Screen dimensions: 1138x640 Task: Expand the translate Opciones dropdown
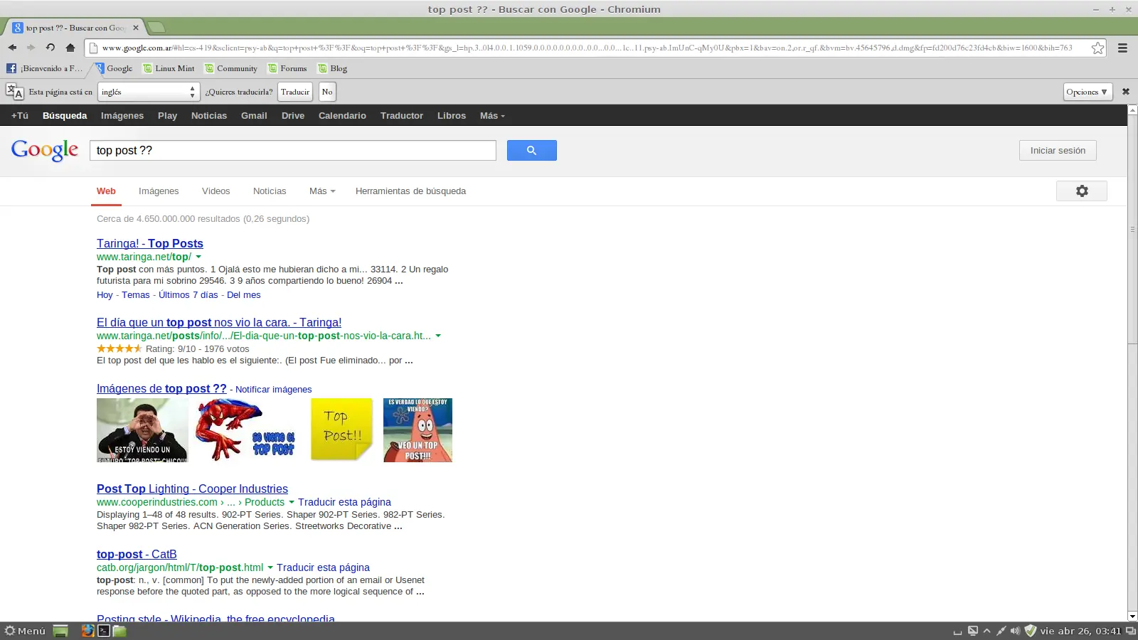(1088, 92)
